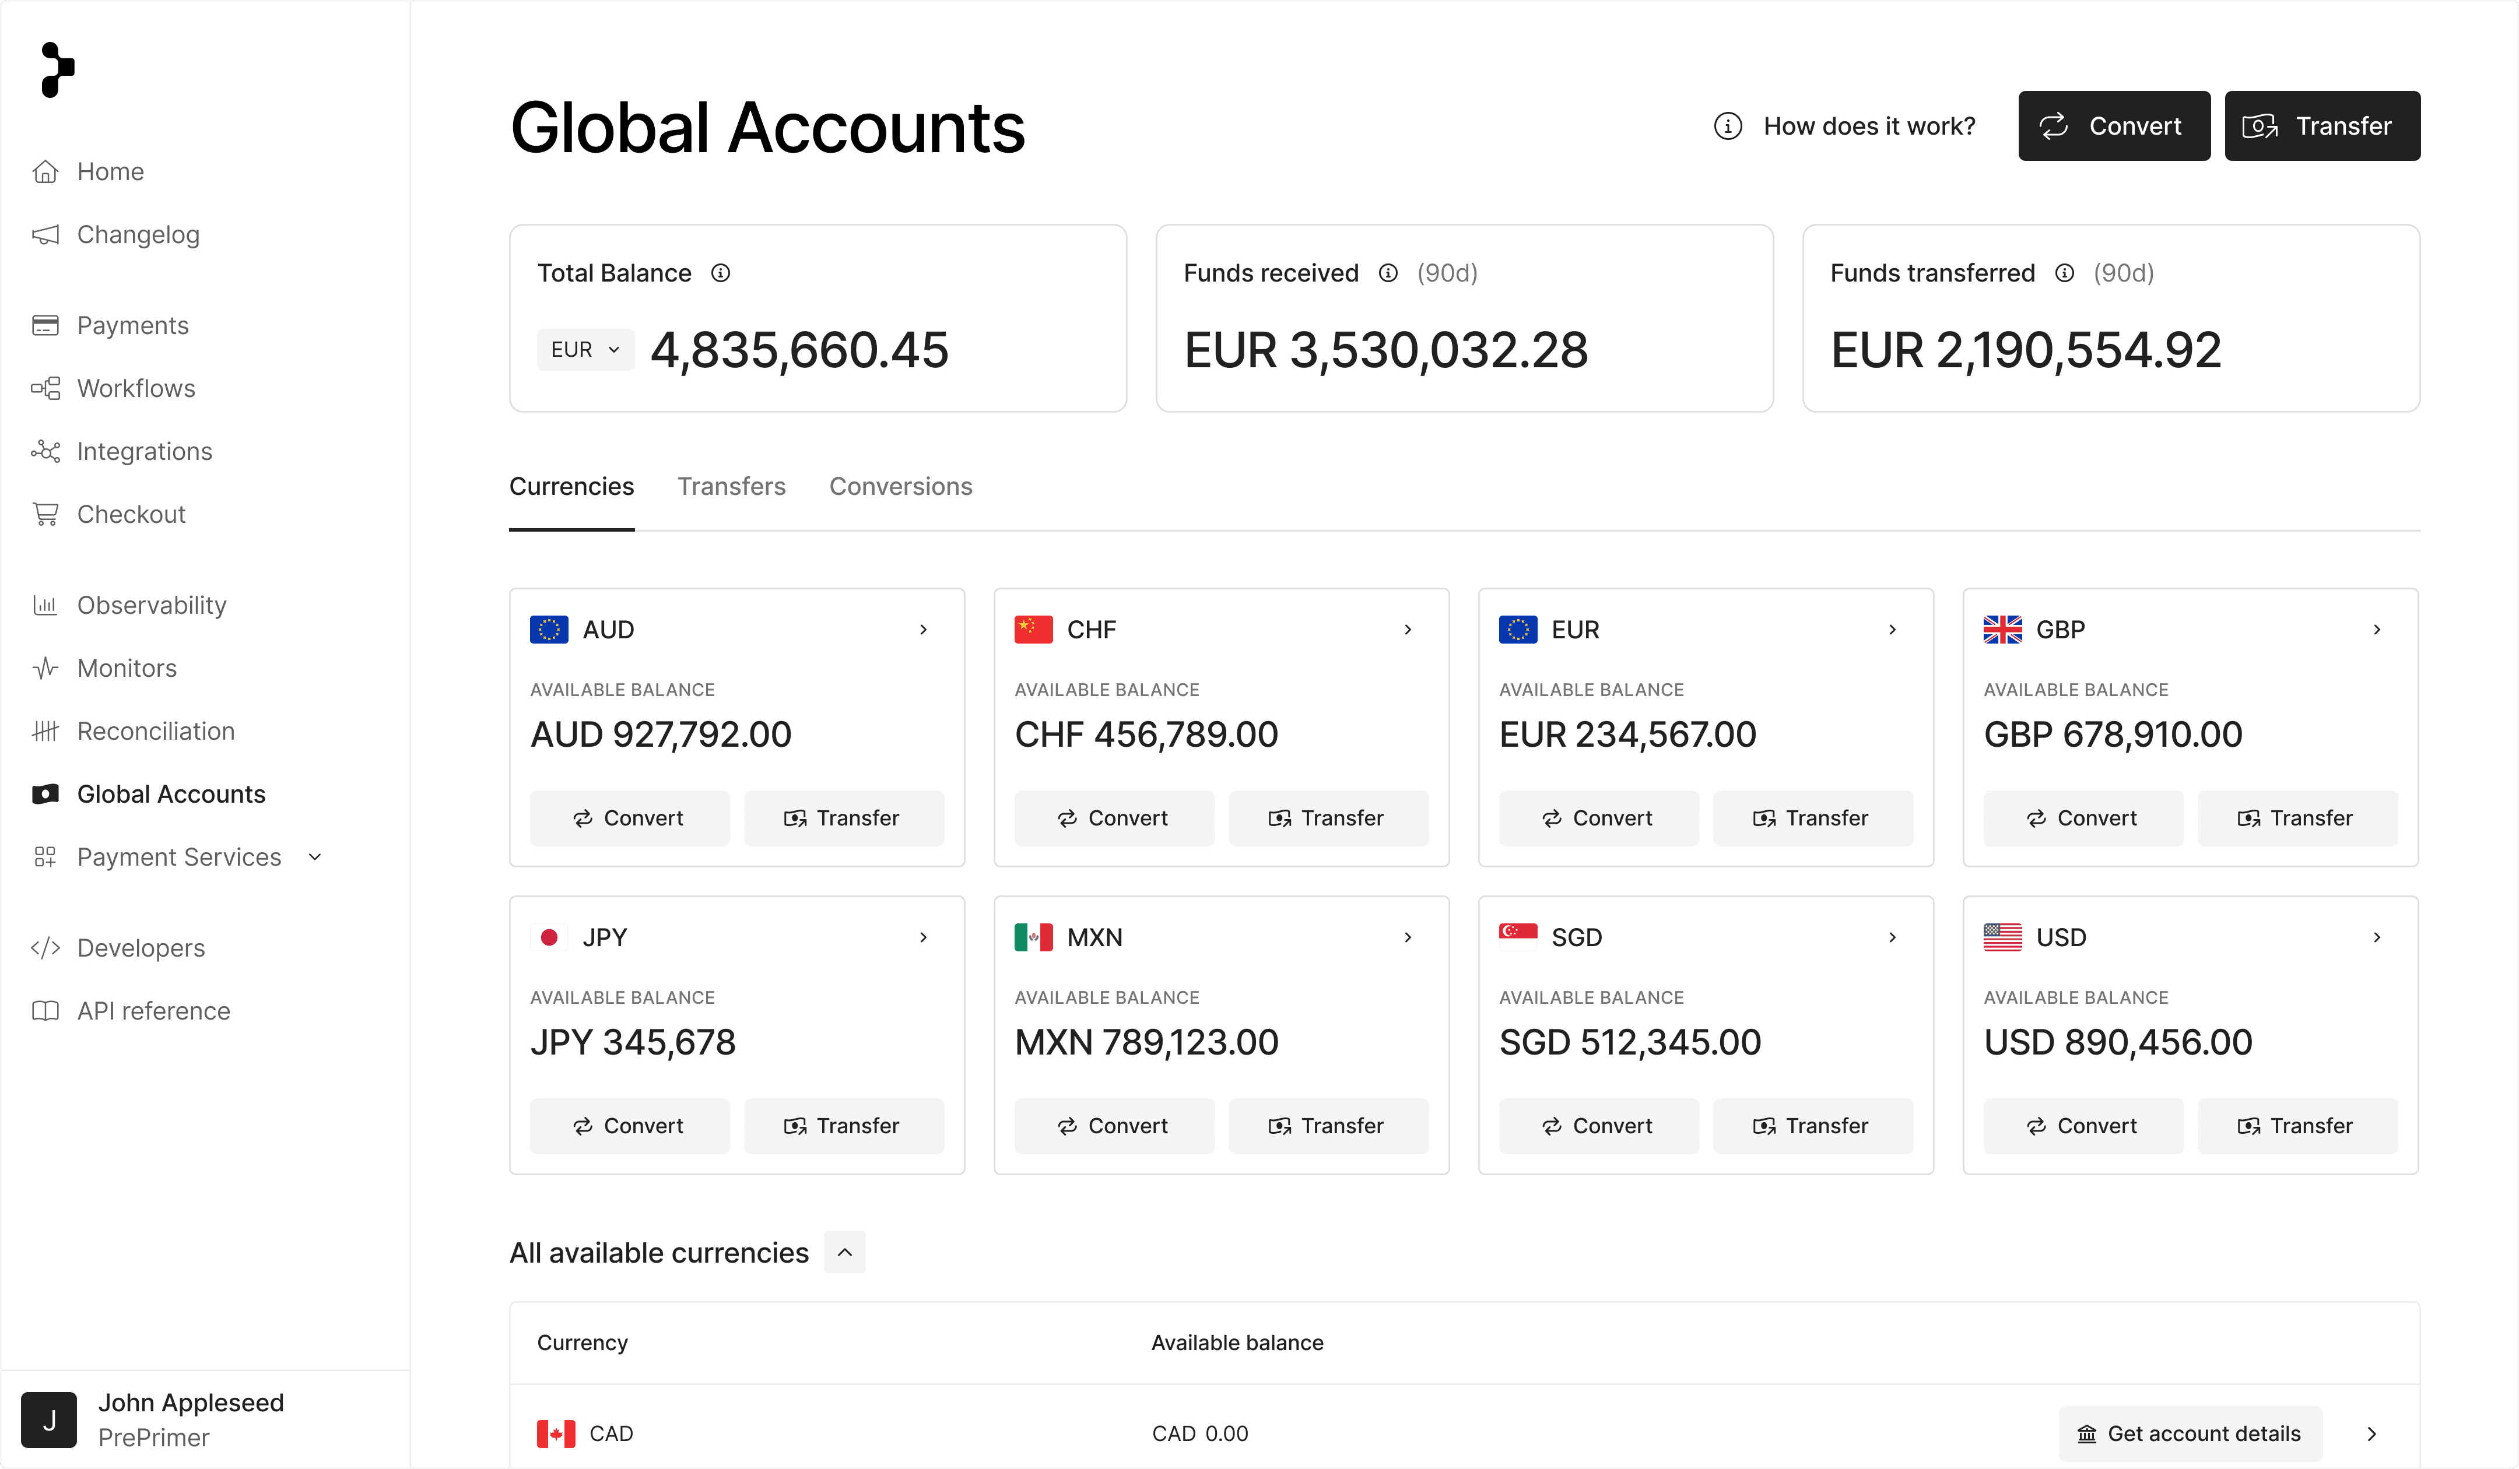Open GBP account details chevron

(2376, 630)
